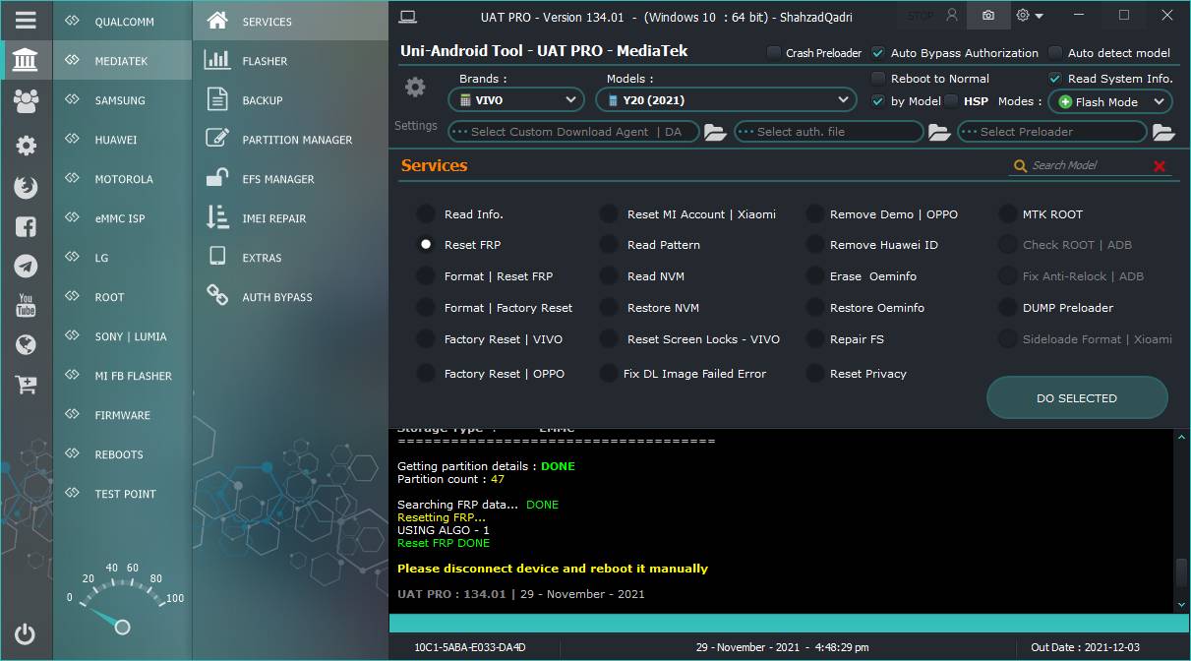
Task: Click the Select Preloader field
Action: (1052, 132)
